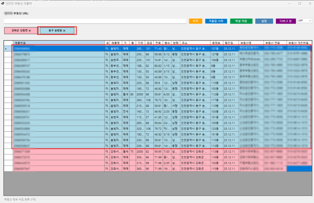Select the cell reading 41.85
This screenshot has height=203, width=314.
coord(158,117)
